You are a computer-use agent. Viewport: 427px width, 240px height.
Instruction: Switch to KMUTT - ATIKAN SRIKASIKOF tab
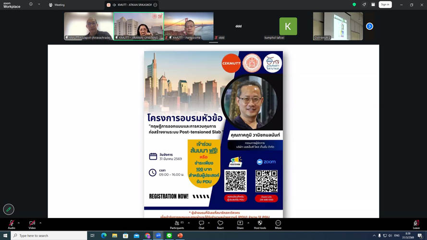click(x=132, y=5)
